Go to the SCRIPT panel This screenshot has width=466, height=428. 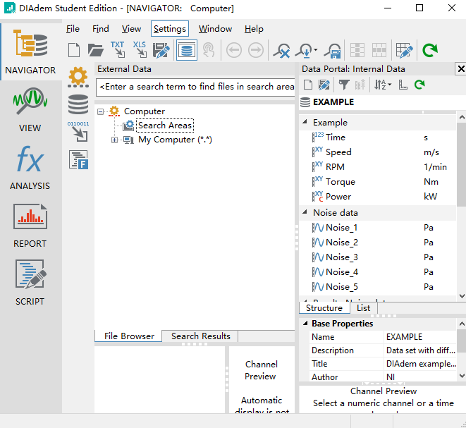coord(30,283)
